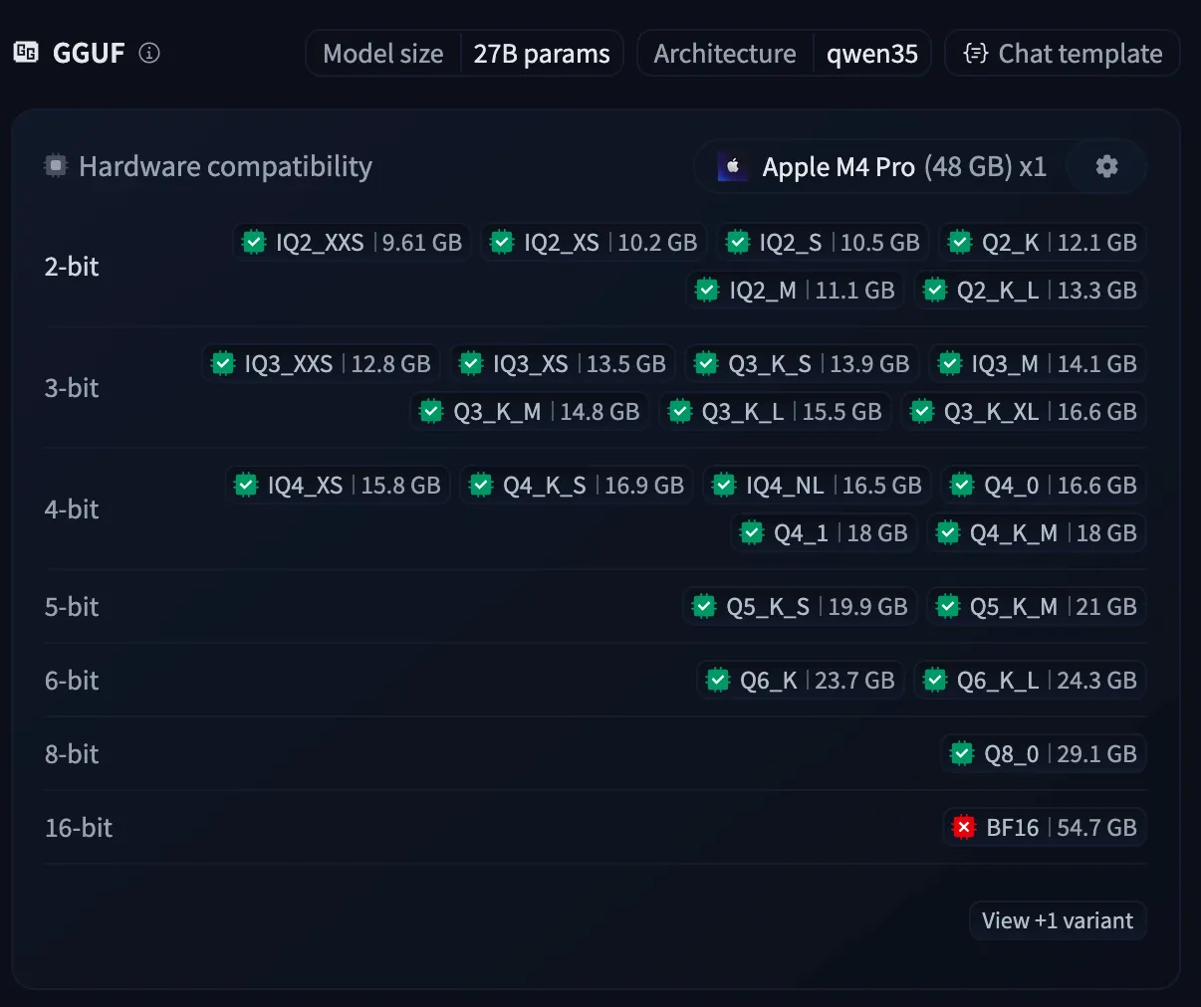Click the GGUF heading text
Screen dimensions: 1201x1007
point(89,53)
